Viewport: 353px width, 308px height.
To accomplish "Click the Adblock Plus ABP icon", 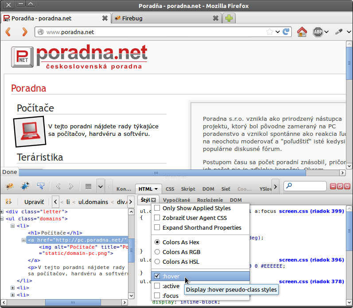I will pos(318,32).
